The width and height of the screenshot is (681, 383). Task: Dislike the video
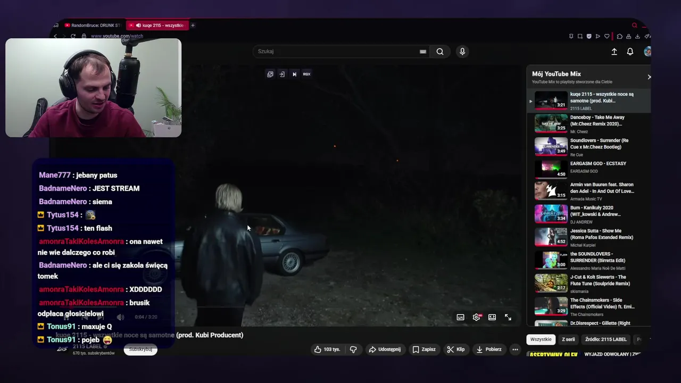[353, 349]
